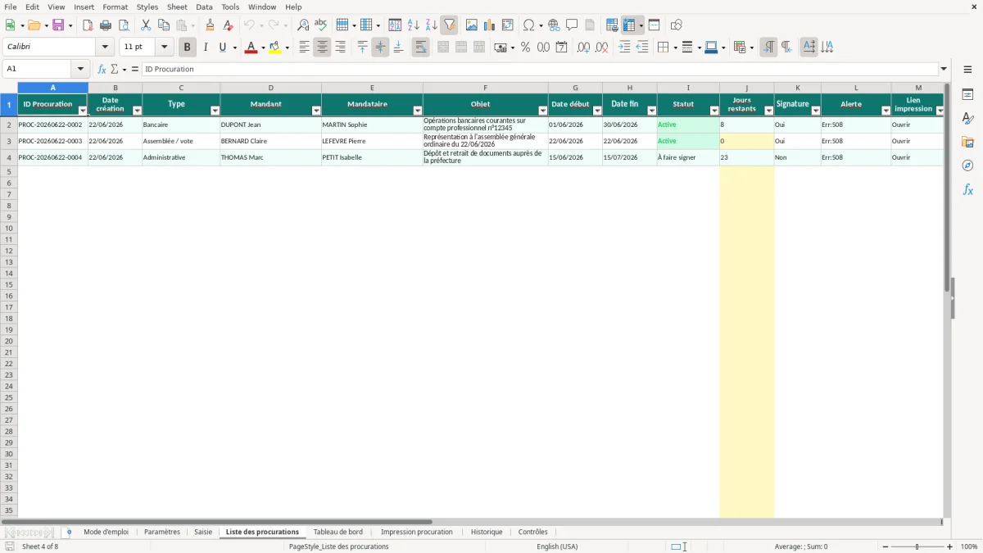Image resolution: width=983 pixels, height=553 pixels.
Task: Toggle Wrap Text button
Action: [420, 48]
